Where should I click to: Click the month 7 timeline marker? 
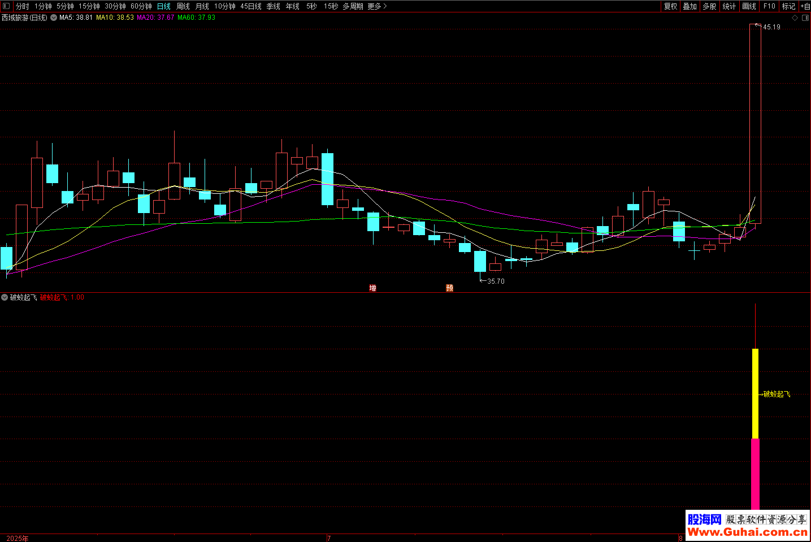click(329, 538)
